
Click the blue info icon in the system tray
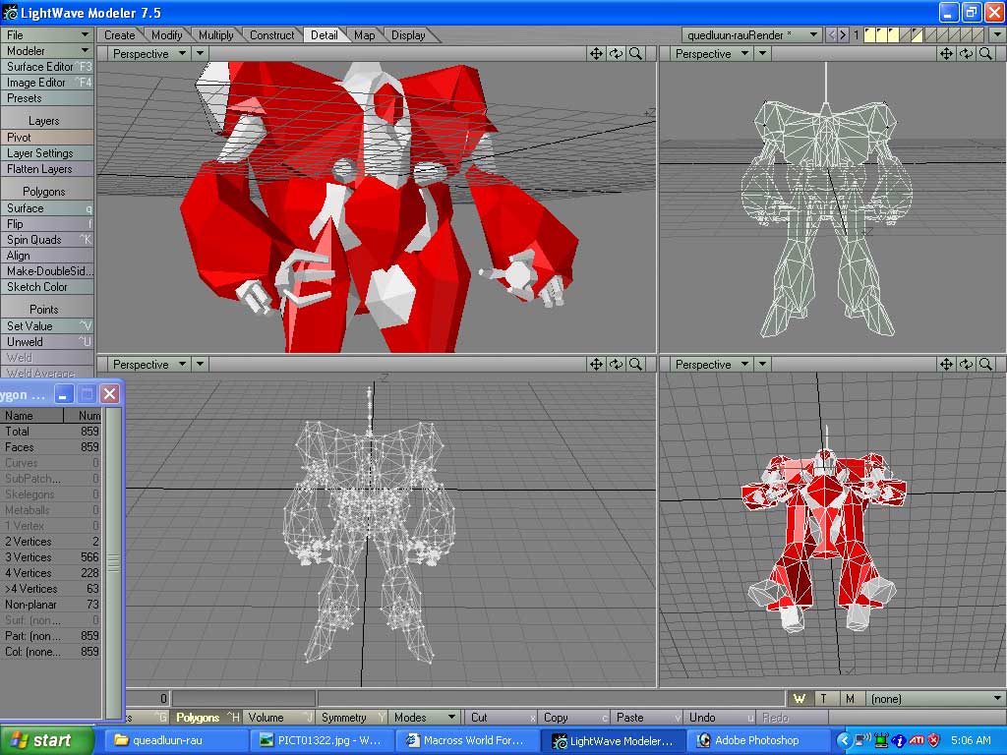[899, 740]
